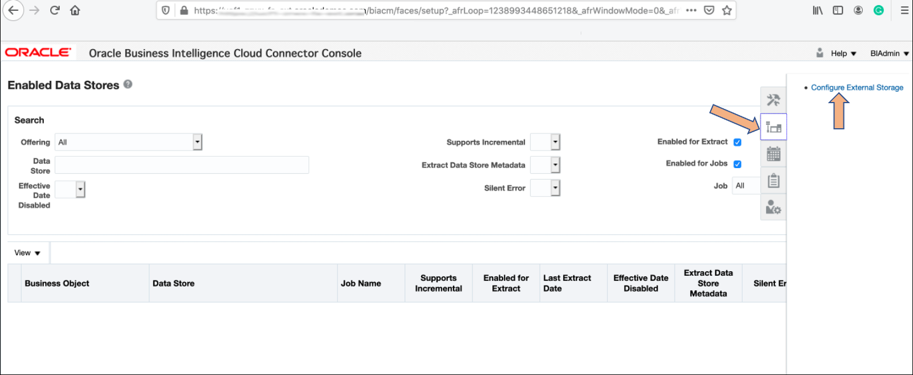Image resolution: width=913 pixels, height=375 pixels.
Task: Open the page actions three-dot menu
Action: 691,10
